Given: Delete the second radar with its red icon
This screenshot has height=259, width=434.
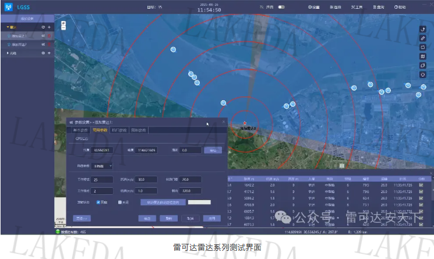Looking at the screenshot, I should click(50, 44).
